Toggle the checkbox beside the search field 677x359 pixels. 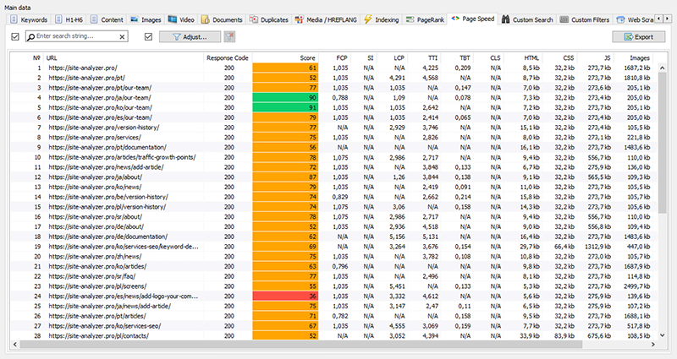[x=15, y=37]
